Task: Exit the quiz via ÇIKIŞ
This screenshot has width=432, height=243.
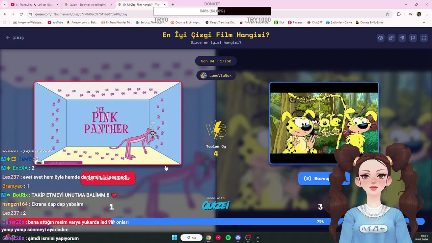Action: tap(15, 38)
